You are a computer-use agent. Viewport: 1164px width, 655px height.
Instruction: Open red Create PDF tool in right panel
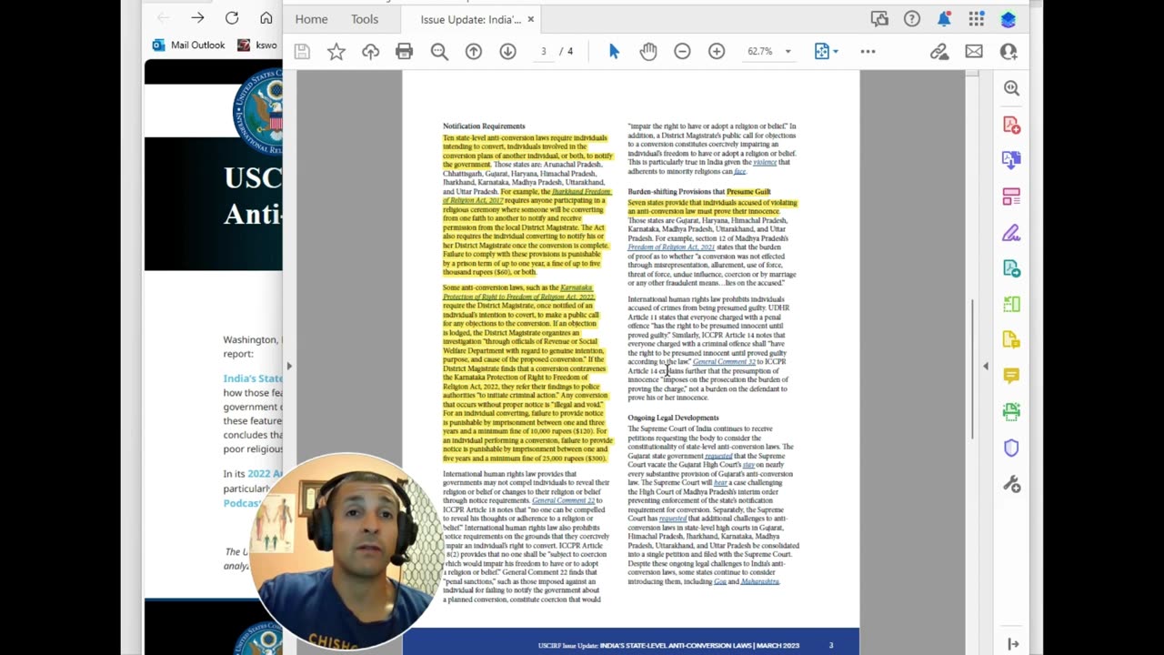(1011, 125)
